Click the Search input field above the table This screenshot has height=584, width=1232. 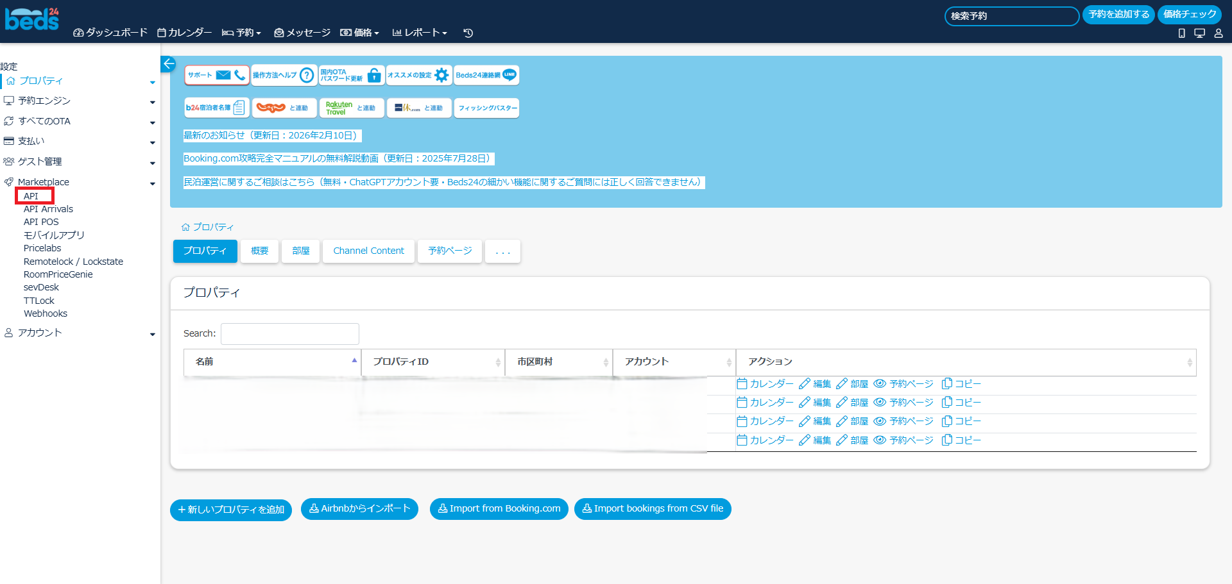click(x=289, y=333)
